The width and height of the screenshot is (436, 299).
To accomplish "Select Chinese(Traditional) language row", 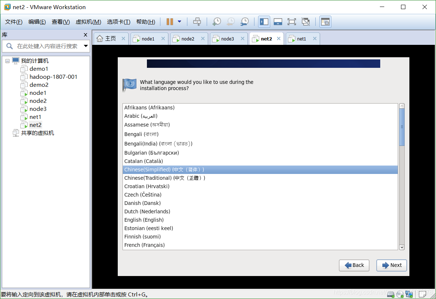I will [x=260, y=178].
